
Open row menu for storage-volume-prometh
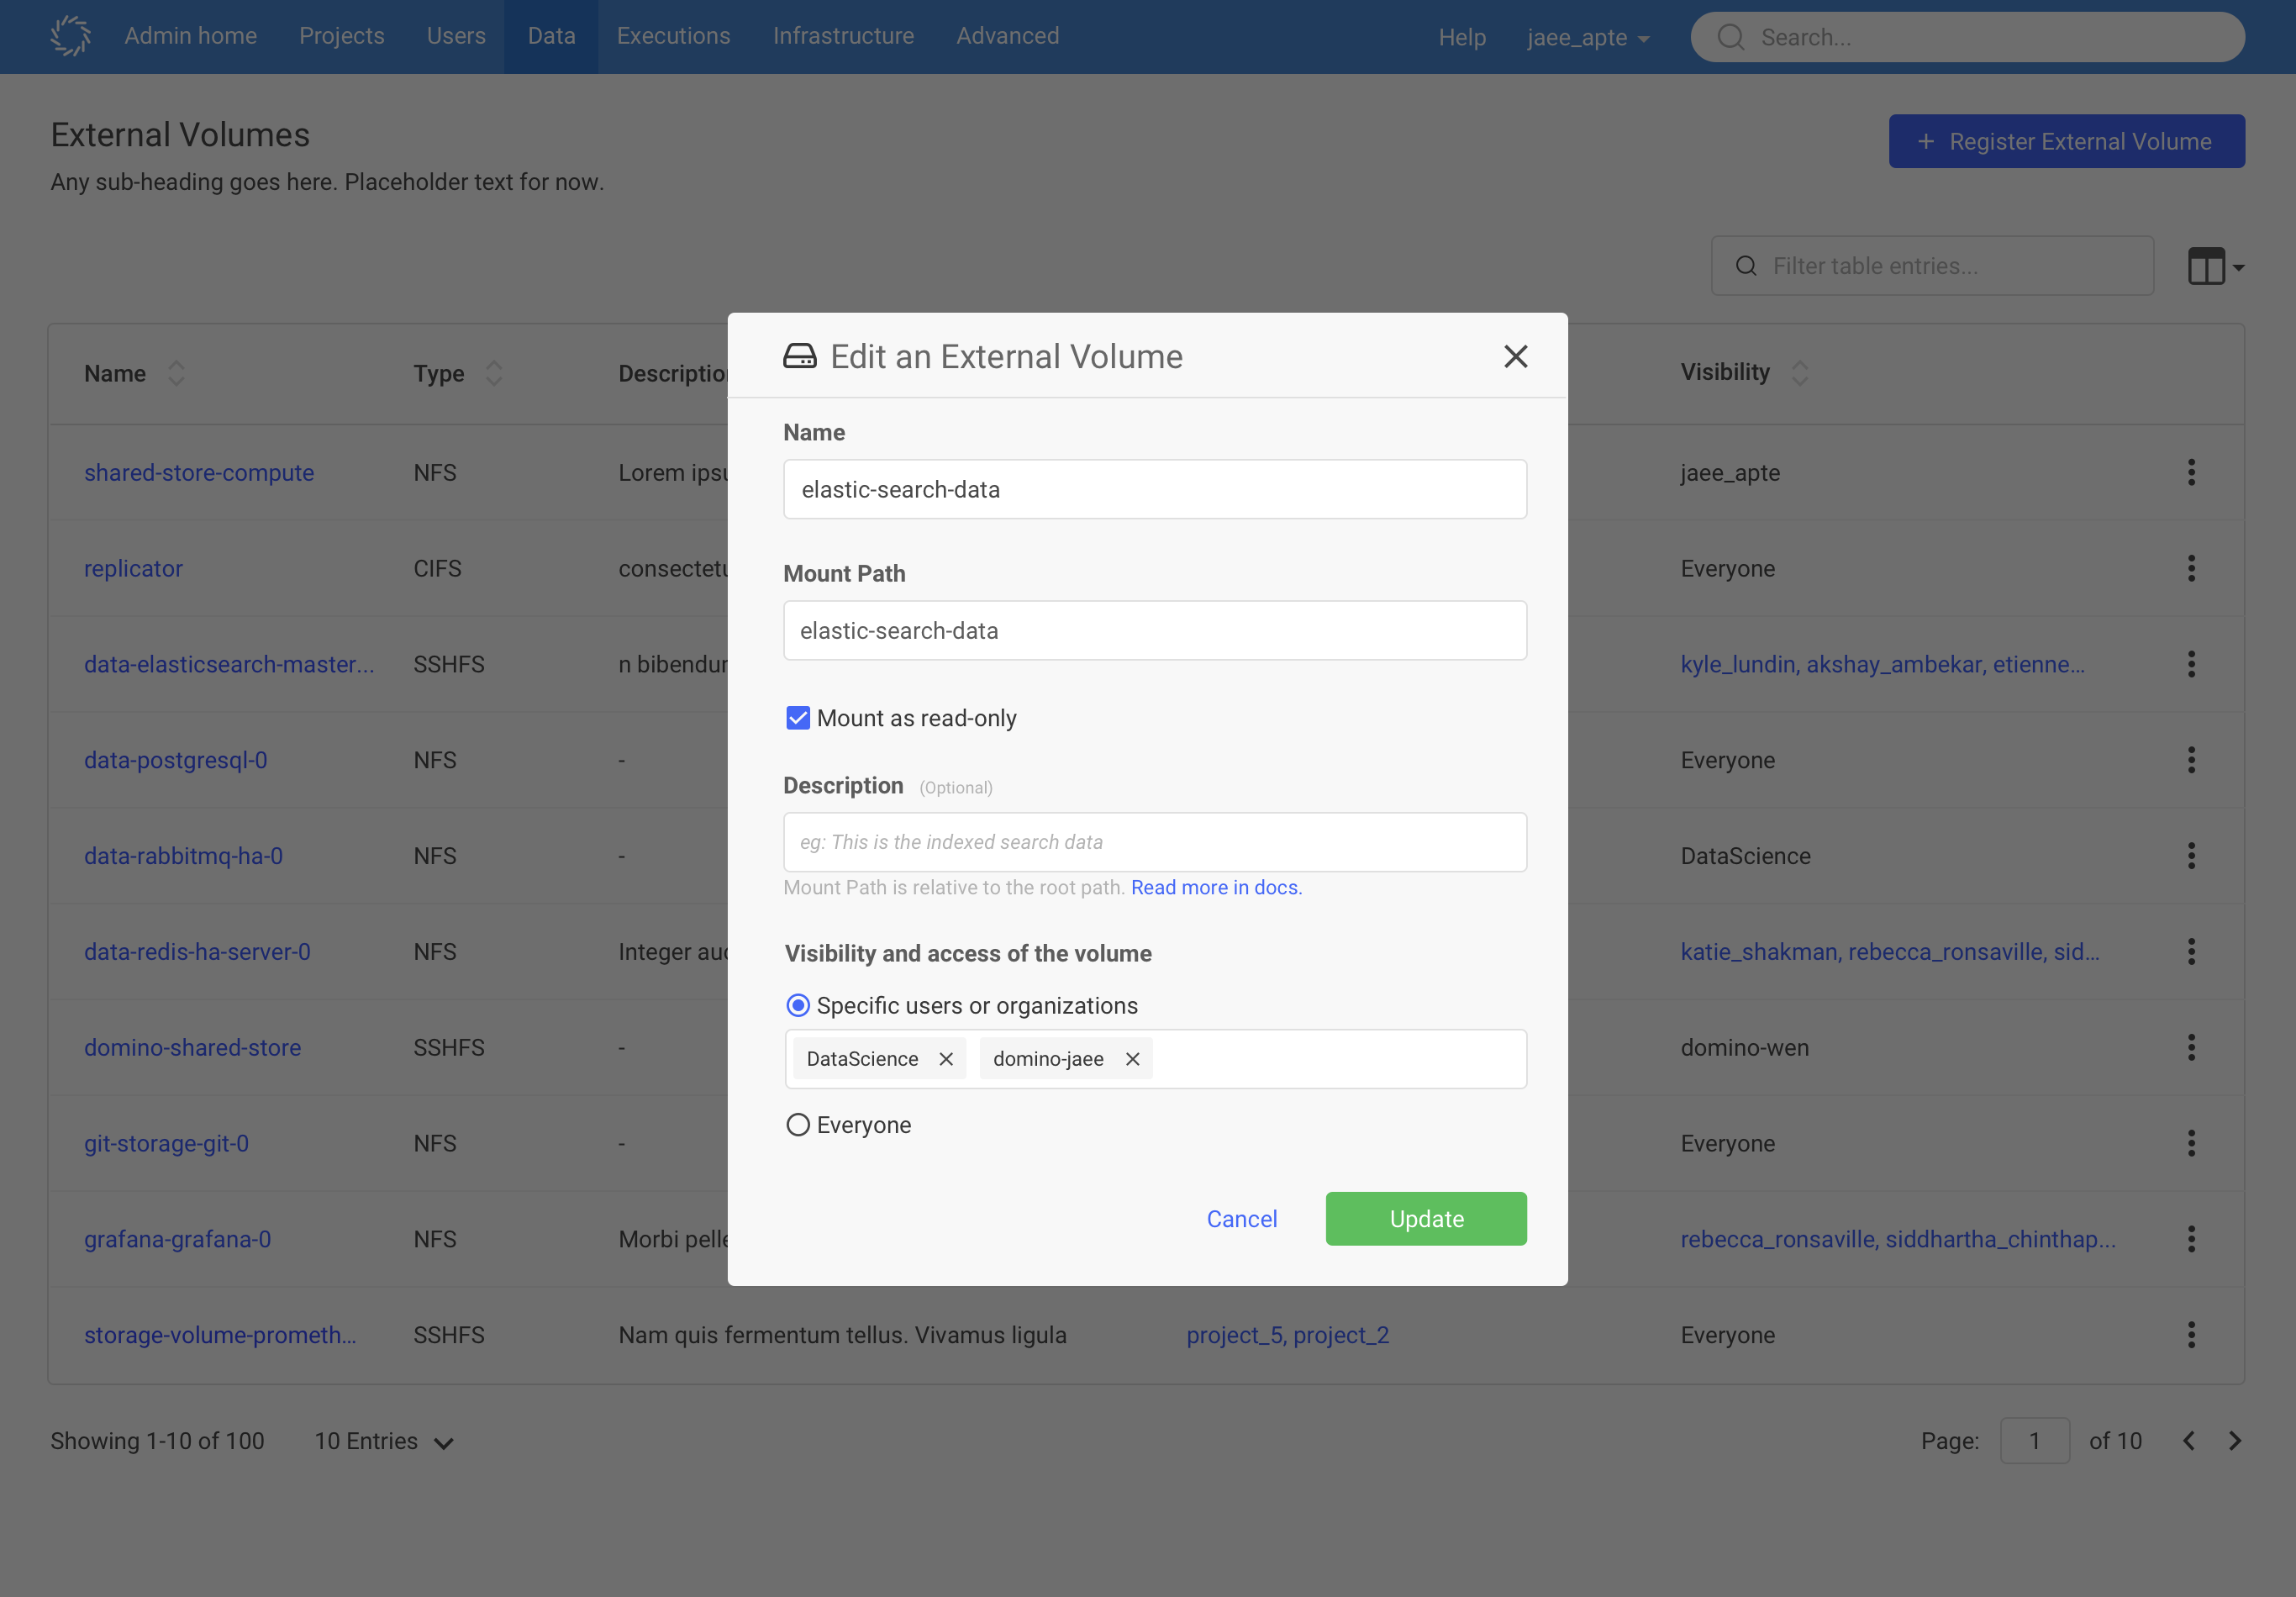[x=2191, y=1335]
